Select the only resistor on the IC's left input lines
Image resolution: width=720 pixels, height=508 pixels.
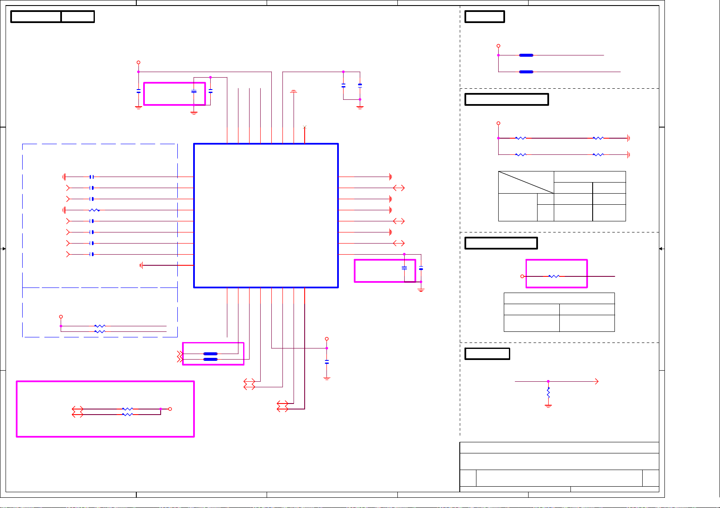[x=94, y=210]
